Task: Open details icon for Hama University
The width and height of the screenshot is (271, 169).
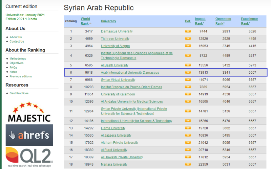Action: pyautogui.click(x=187, y=128)
